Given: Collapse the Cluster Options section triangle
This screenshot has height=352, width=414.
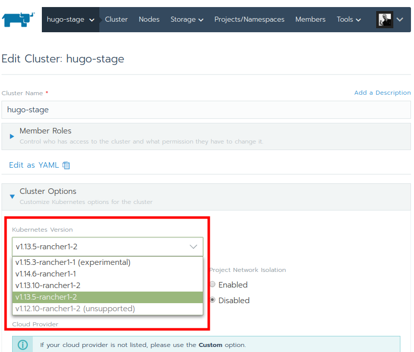Looking at the screenshot, I should (12, 196).
